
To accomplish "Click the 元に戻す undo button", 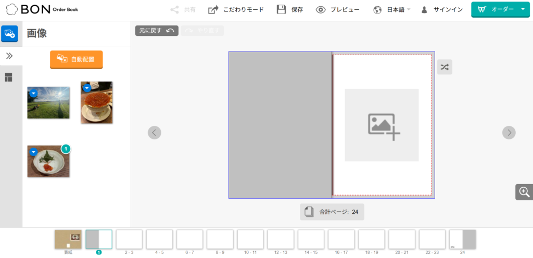I will click(x=157, y=31).
